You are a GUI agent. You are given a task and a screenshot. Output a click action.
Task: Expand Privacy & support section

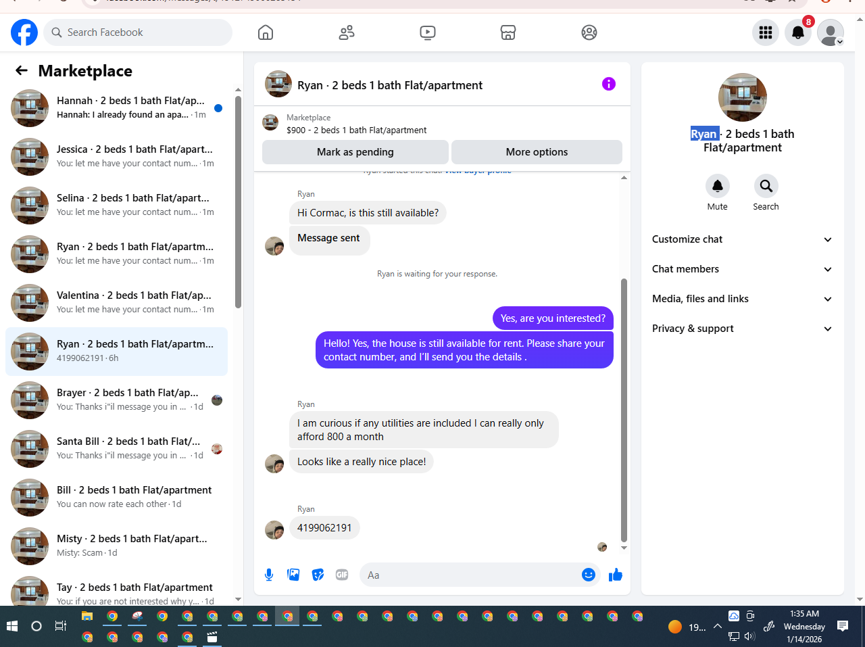click(742, 329)
